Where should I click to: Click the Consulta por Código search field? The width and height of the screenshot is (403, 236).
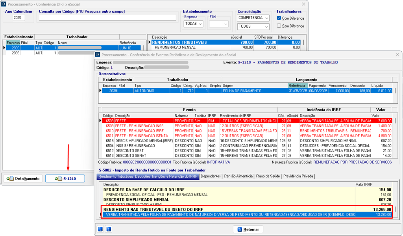coord(107,18)
